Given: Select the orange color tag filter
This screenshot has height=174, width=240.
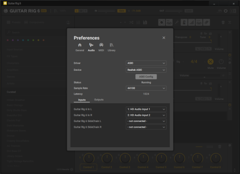Looking at the screenshot, I should 44,40.
